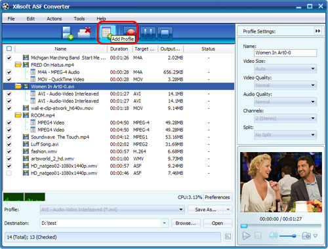The image size is (328, 249).
Task: Open the Video Size dropdown
Action: [x=285, y=69]
